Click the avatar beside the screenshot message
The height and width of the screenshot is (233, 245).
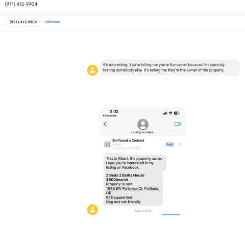coord(93,210)
